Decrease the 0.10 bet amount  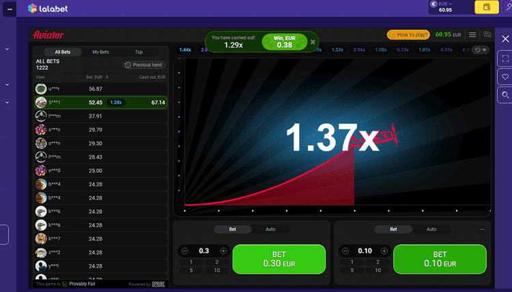[345, 251]
